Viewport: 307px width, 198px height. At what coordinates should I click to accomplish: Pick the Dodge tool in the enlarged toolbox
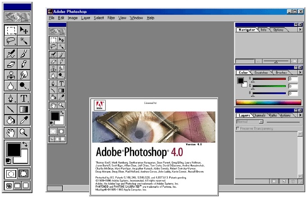pos(24,85)
